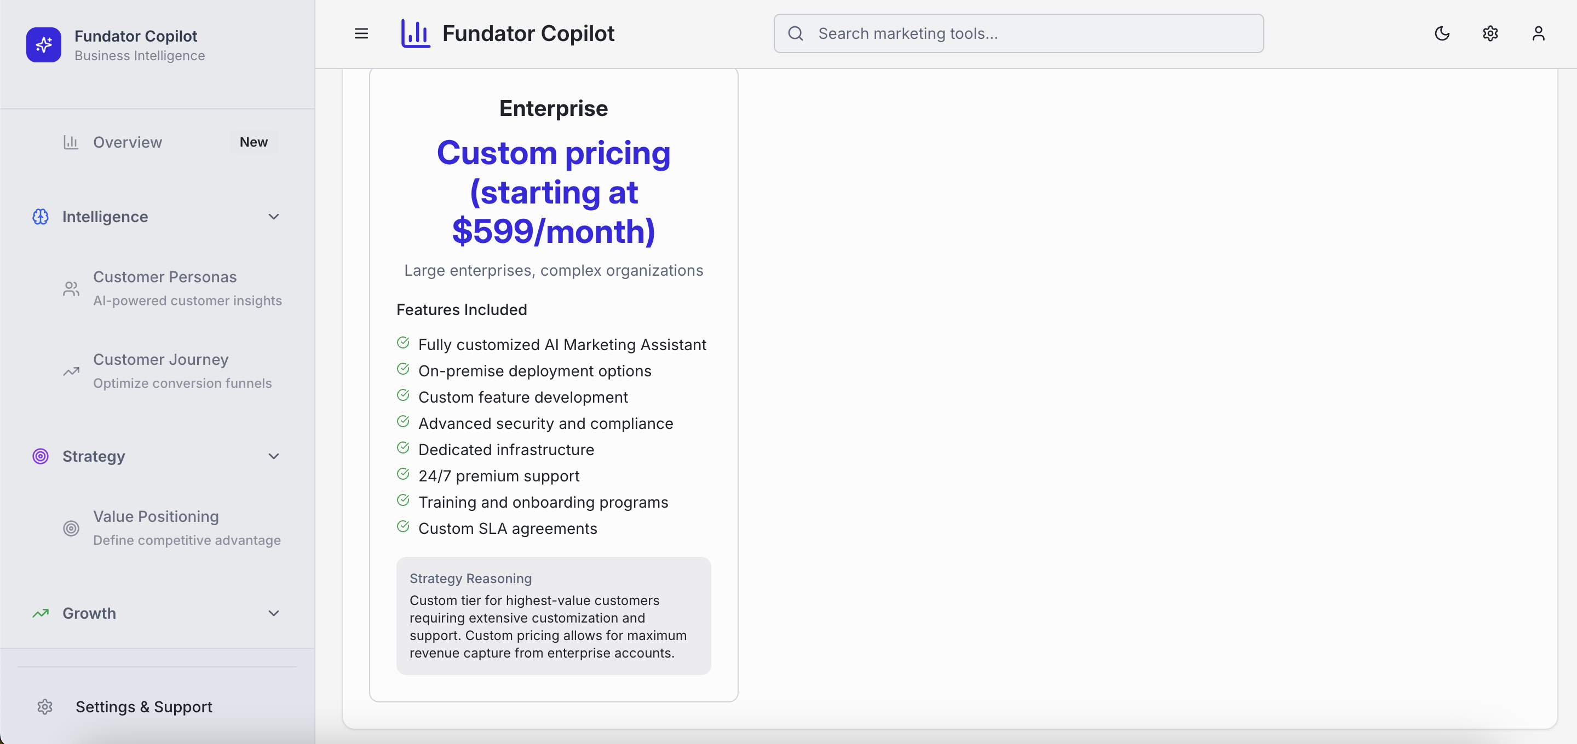Click the Customer Personas people icon
The height and width of the screenshot is (744, 1577).
[x=71, y=289]
